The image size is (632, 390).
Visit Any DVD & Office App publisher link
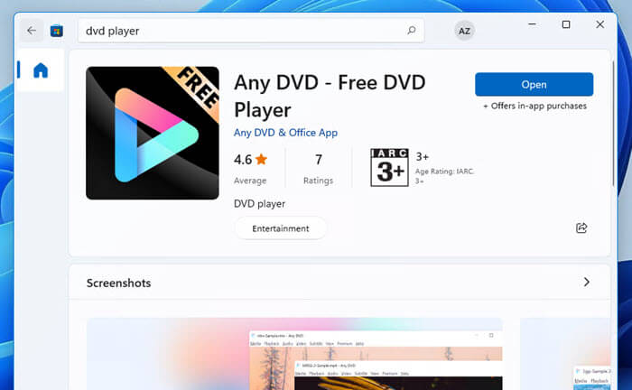pyautogui.click(x=285, y=133)
